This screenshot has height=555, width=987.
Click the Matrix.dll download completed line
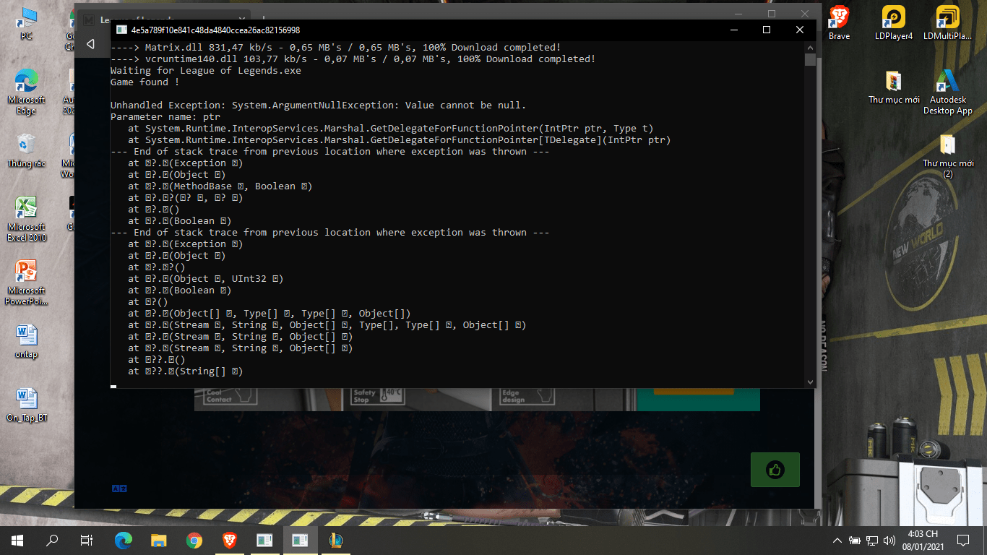(x=336, y=48)
